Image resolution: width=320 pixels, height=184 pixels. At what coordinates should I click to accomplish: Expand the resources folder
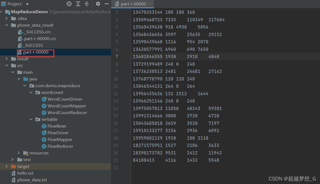click(x=19, y=153)
